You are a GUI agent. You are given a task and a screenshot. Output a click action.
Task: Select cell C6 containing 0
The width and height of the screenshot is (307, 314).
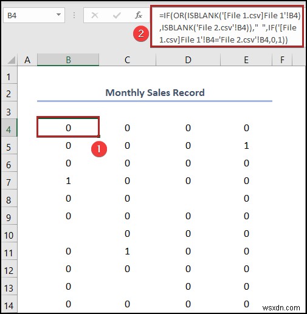pyautogui.click(x=128, y=163)
